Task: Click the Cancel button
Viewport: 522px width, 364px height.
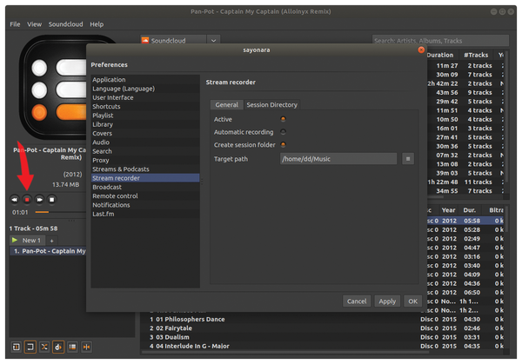Action: pyautogui.click(x=357, y=301)
